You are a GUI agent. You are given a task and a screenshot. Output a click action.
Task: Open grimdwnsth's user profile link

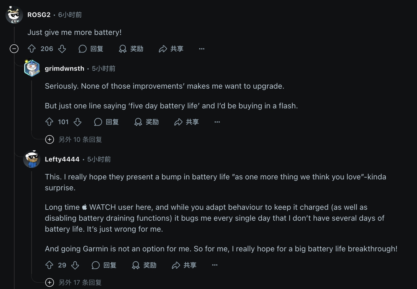coord(64,68)
